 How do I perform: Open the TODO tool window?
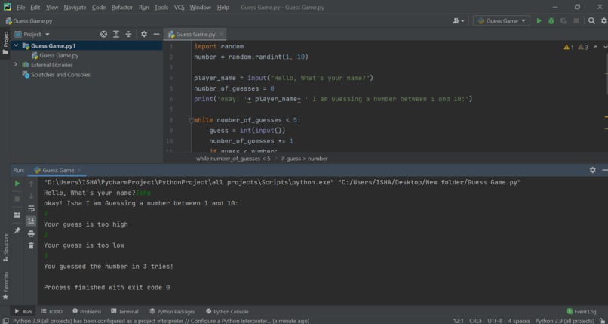(51, 311)
